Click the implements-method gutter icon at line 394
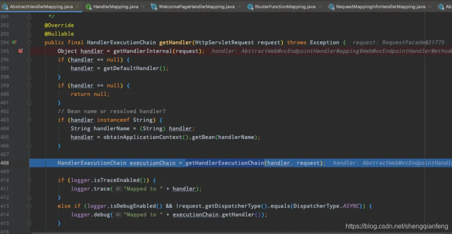This screenshot has width=452, height=234. 14,42
